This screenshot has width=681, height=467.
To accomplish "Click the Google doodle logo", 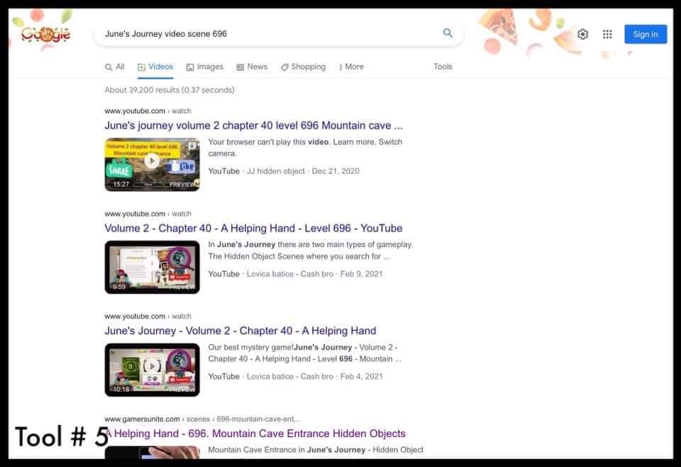I will [45, 33].
